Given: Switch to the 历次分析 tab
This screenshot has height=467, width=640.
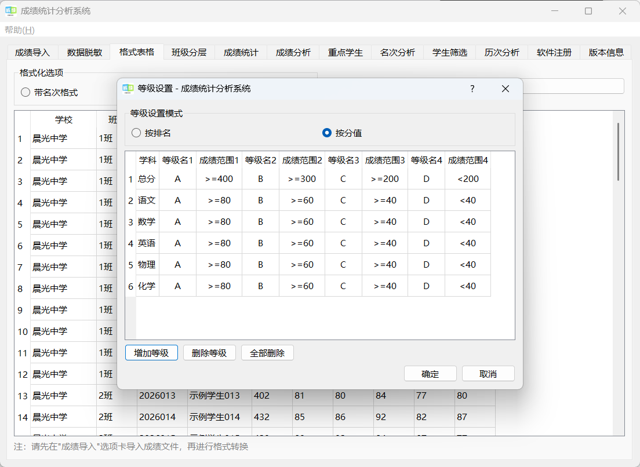Looking at the screenshot, I should point(502,53).
